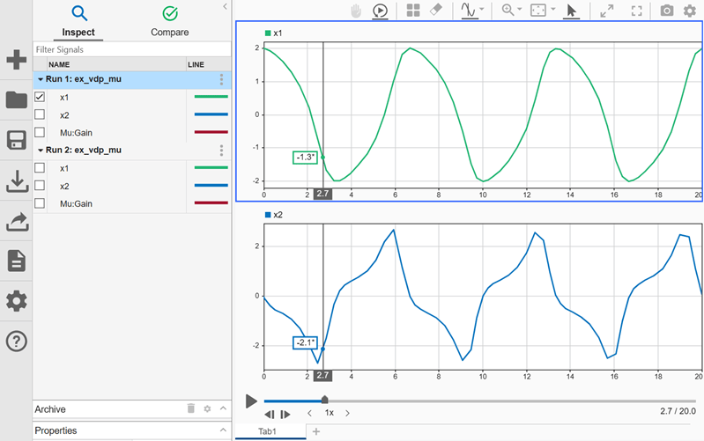Screen dimensions: 704x441
Task: Enter full screen with bracket icon
Action: click(637, 11)
